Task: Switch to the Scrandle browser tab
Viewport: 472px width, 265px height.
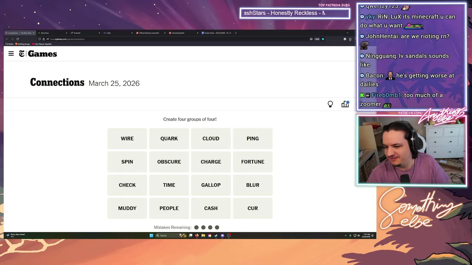Action: 85,33
